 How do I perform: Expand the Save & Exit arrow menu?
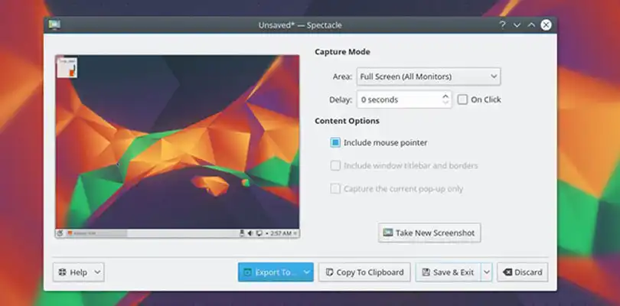point(487,272)
